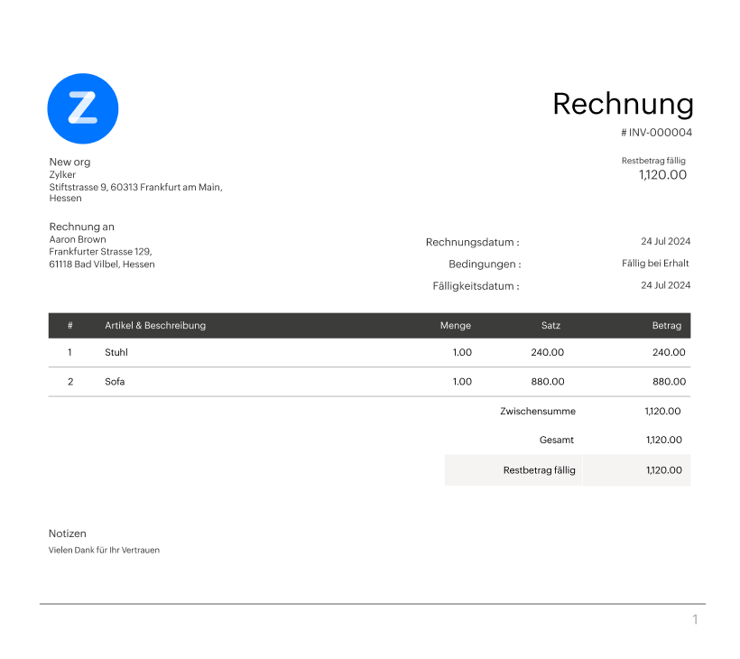This screenshot has width=740, height=659.
Task: Select the Stuhl line item
Action: click(x=116, y=352)
